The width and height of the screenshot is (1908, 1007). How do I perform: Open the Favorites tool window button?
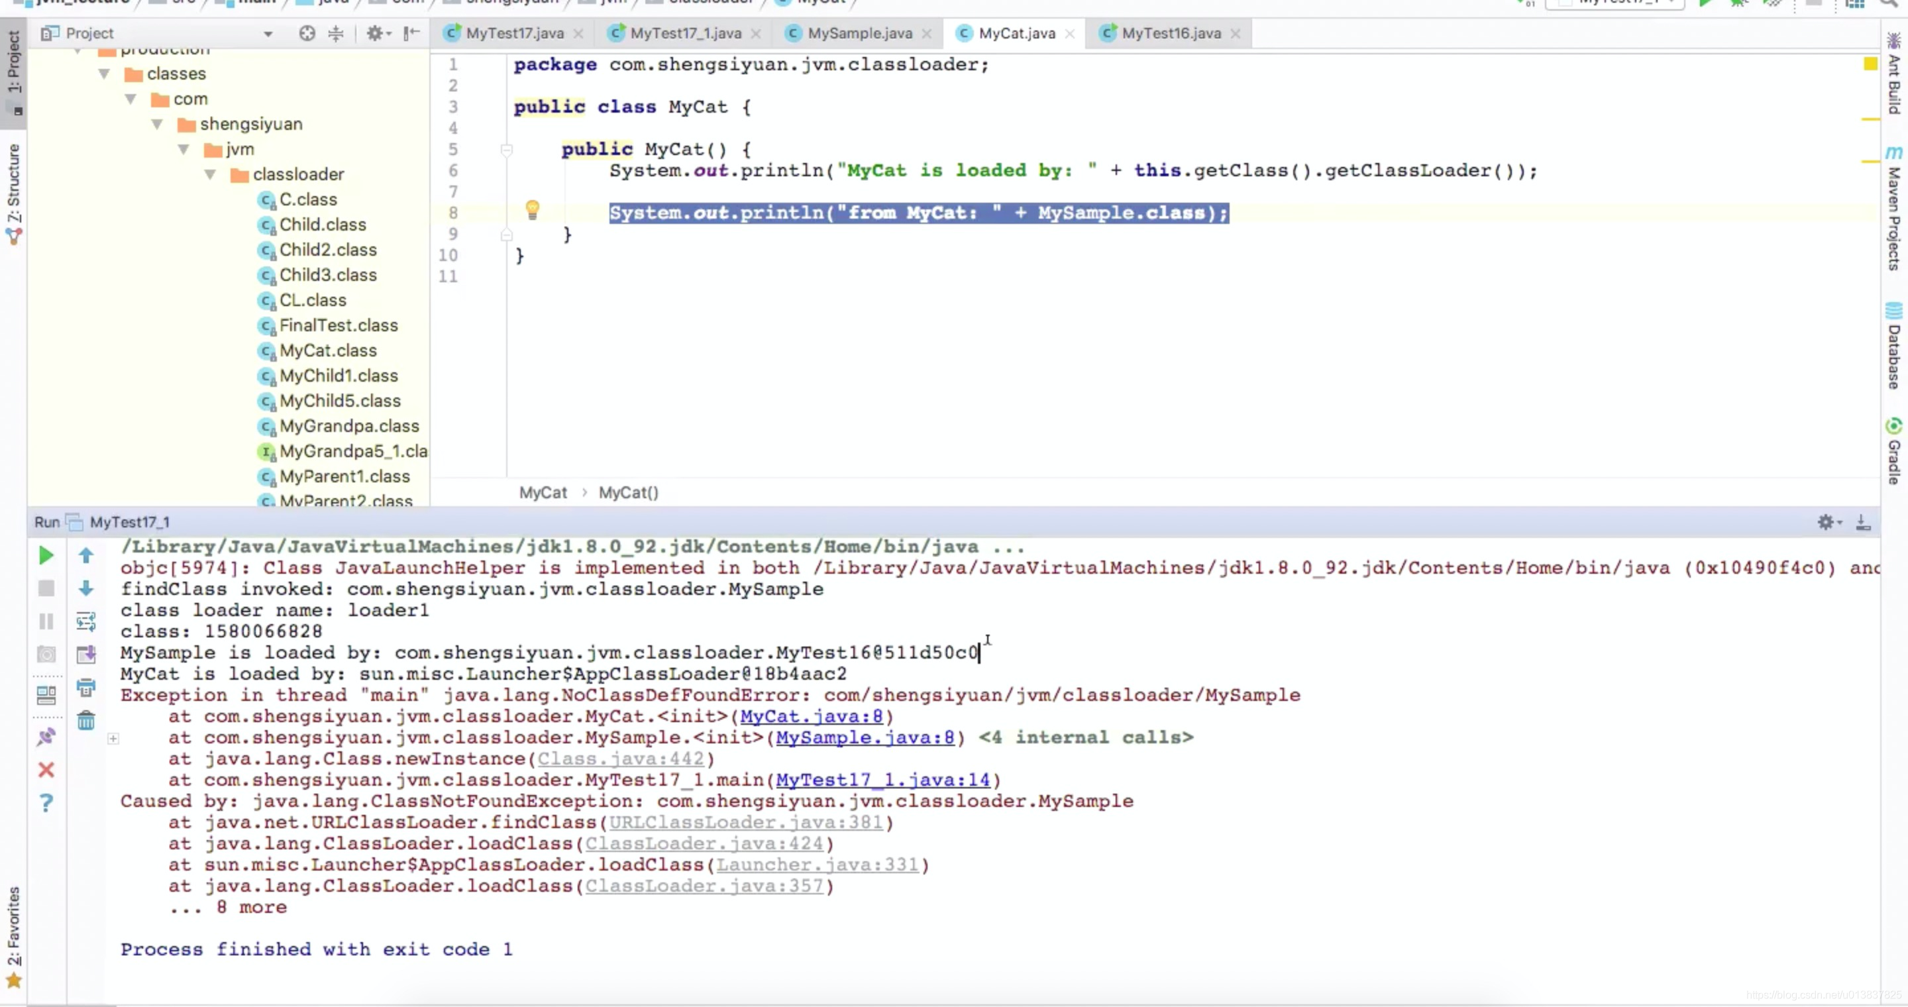click(13, 937)
